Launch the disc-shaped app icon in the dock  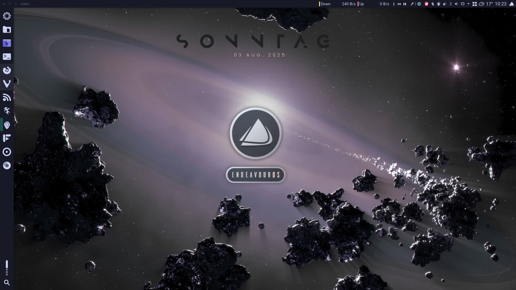[7, 165]
